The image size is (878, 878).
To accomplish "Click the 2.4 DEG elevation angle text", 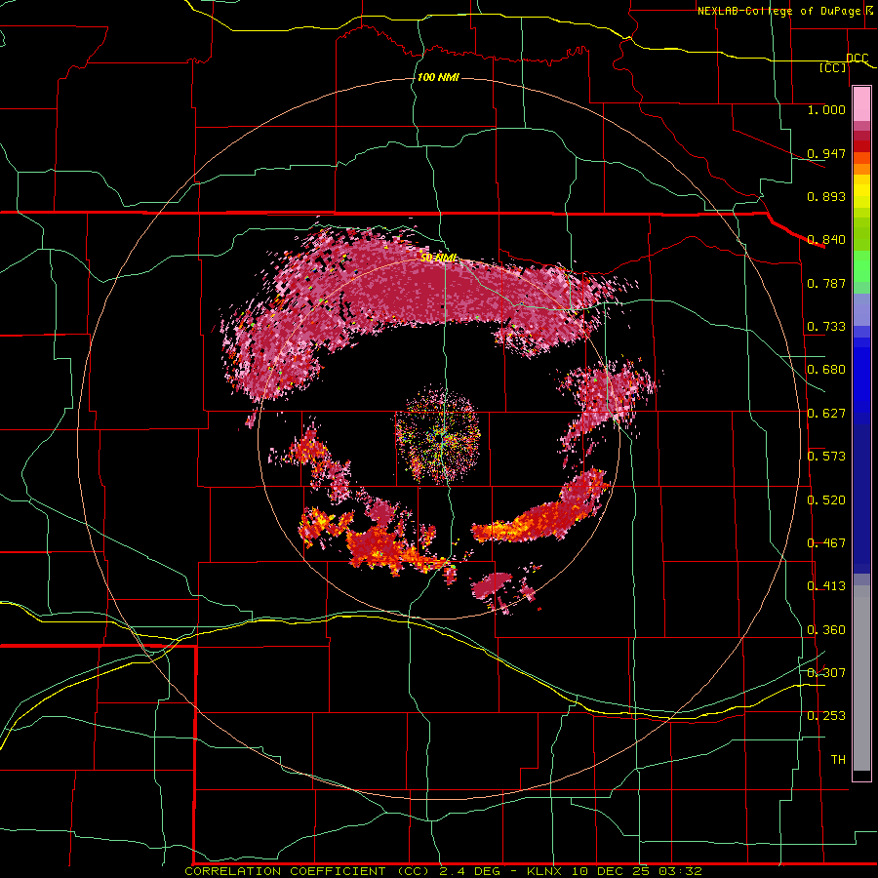I will (470, 871).
